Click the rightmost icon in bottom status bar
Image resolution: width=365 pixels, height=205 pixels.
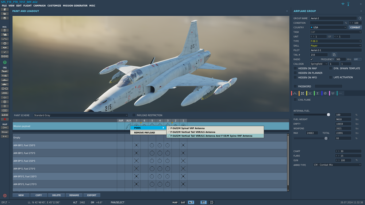[x=212, y=202]
